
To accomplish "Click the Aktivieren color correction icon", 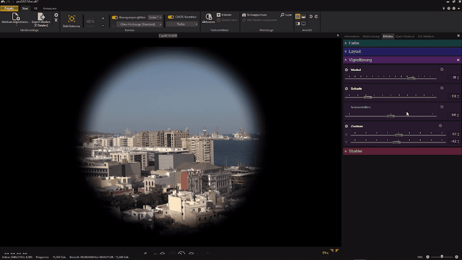I will click(208, 17).
